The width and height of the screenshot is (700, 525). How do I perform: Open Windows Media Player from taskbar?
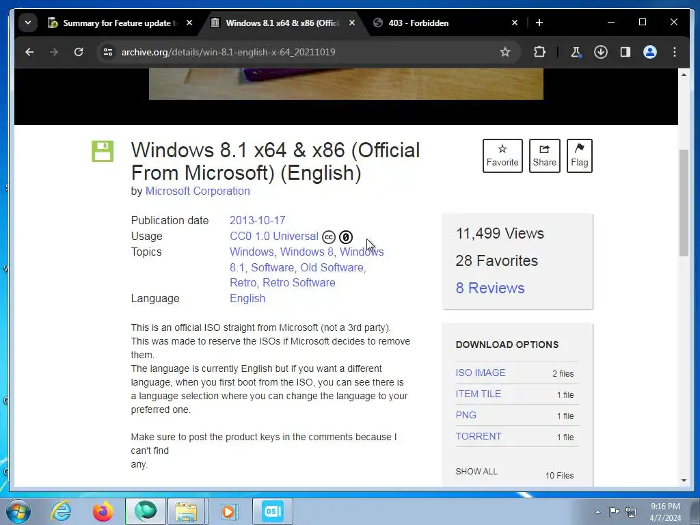(x=228, y=511)
